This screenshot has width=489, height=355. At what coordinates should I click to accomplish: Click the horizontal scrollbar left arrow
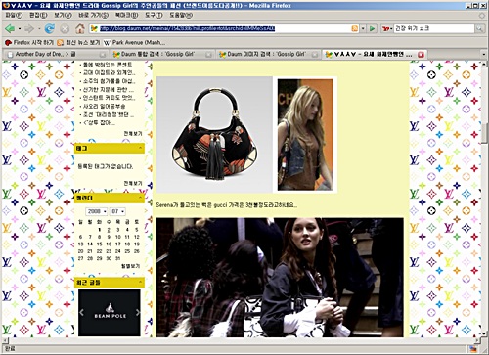tap(5, 340)
